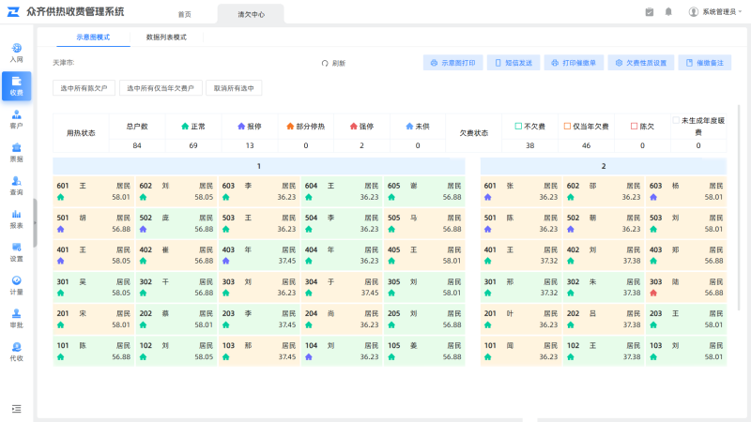Click the system logo icon
The width and height of the screenshot is (751, 422).
[13, 11]
